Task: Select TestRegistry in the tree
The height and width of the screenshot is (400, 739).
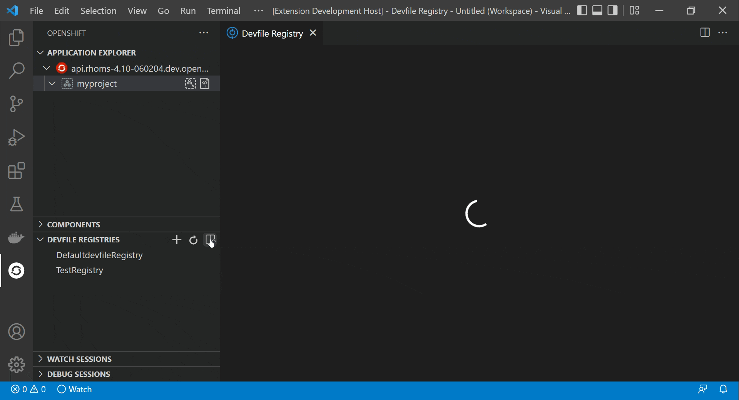Action: pos(79,270)
